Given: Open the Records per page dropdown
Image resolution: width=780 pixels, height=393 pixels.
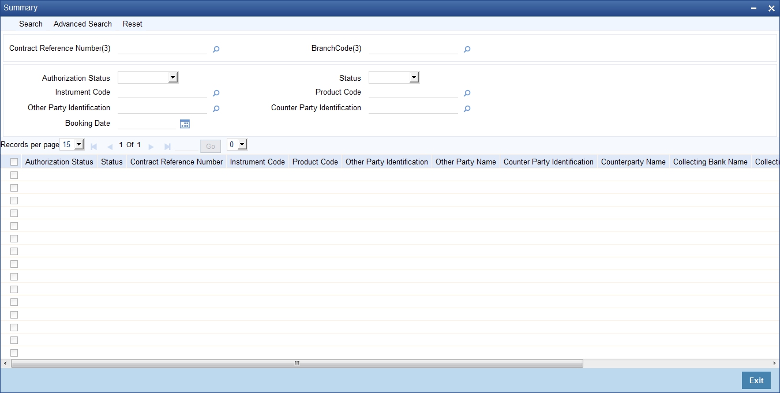Looking at the screenshot, I should tap(72, 144).
